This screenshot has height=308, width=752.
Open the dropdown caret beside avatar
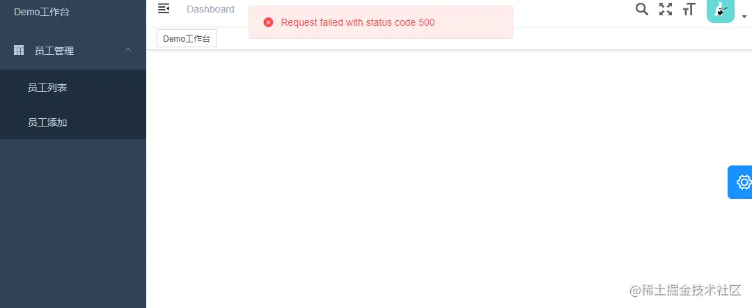(x=744, y=17)
